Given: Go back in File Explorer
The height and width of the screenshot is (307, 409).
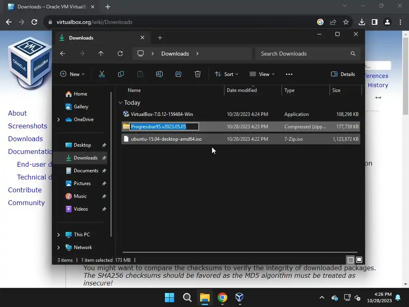Looking at the screenshot, I should pyautogui.click(x=63, y=54).
